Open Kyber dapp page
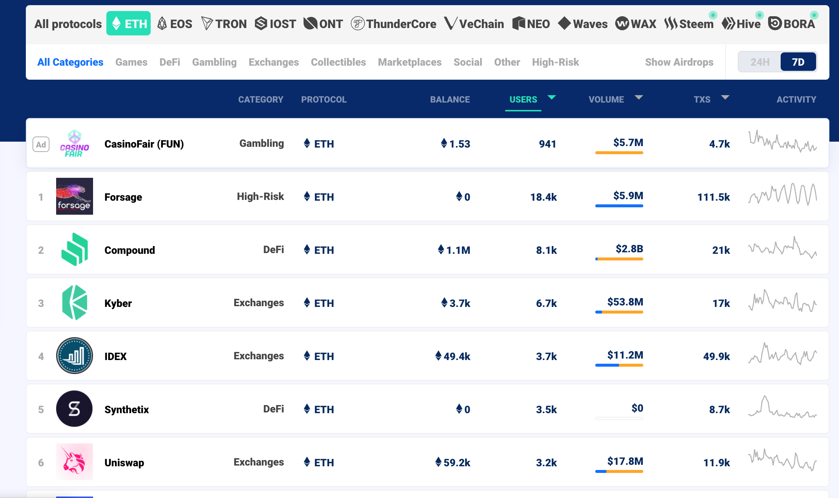Viewport: 839px width, 498px height. point(118,303)
